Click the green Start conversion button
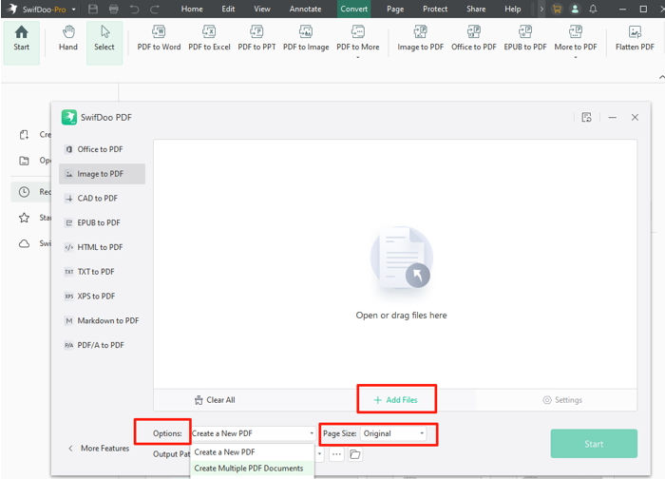This screenshot has width=665, height=479. (x=594, y=444)
